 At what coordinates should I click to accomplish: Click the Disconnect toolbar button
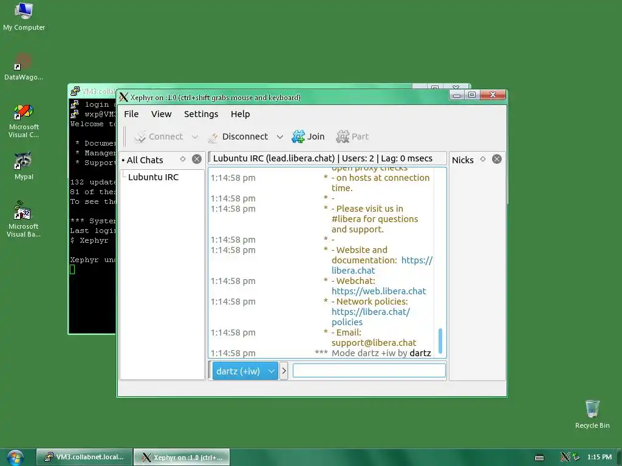(238, 137)
